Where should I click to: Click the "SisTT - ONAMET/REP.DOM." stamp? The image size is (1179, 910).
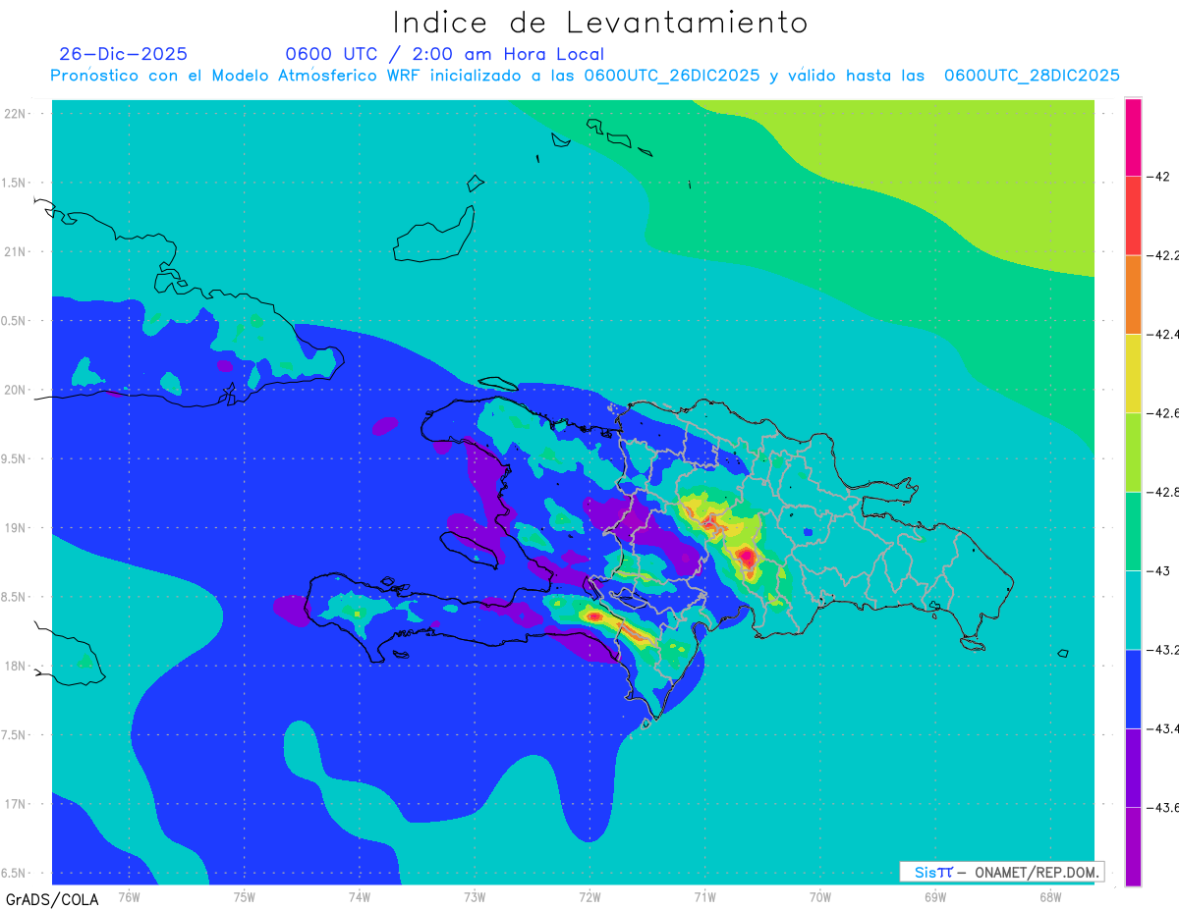(x=1001, y=872)
